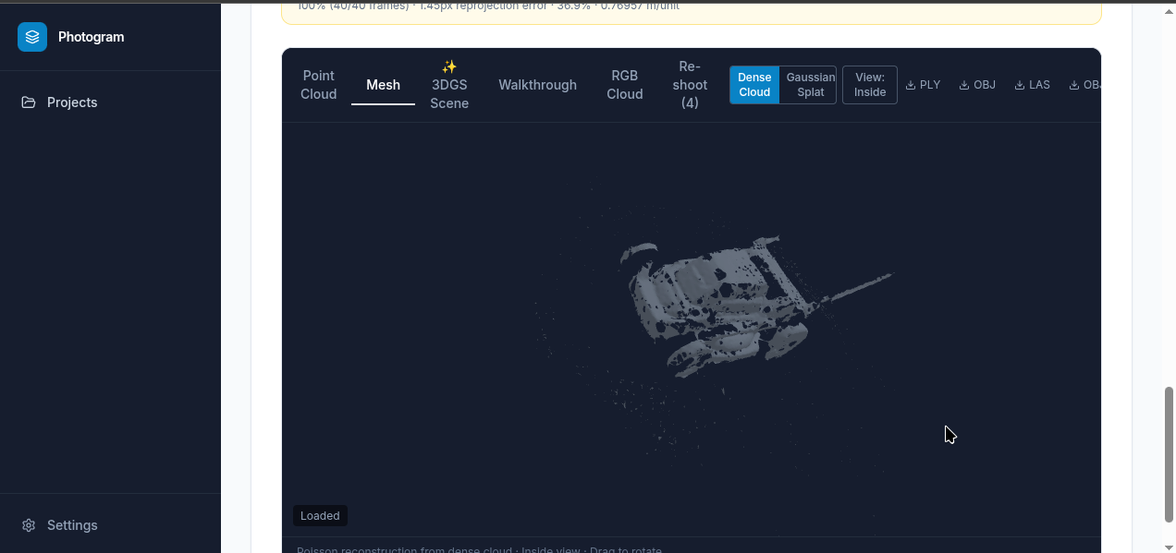Image resolution: width=1176 pixels, height=553 pixels.
Task: Download the mesh as PLY
Action: (923, 85)
